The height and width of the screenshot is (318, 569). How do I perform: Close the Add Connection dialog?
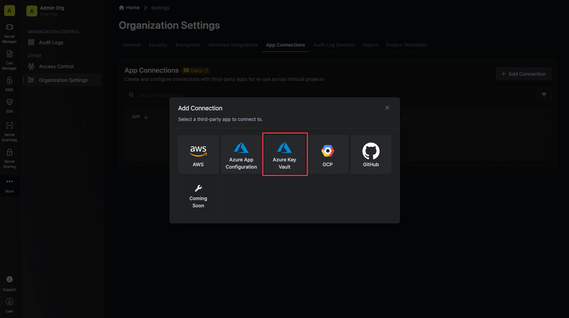387,108
